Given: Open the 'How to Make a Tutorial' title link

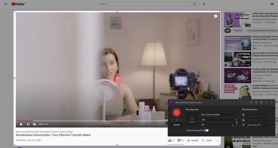Looking at the screenshot, I should tap(265, 54).
